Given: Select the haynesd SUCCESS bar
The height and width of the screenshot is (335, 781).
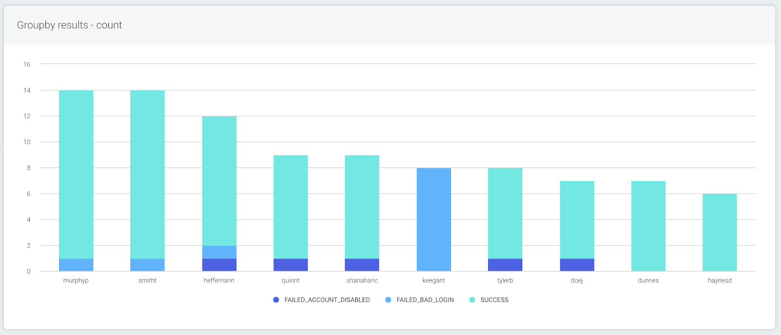Looking at the screenshot, I should click(719, 233).
